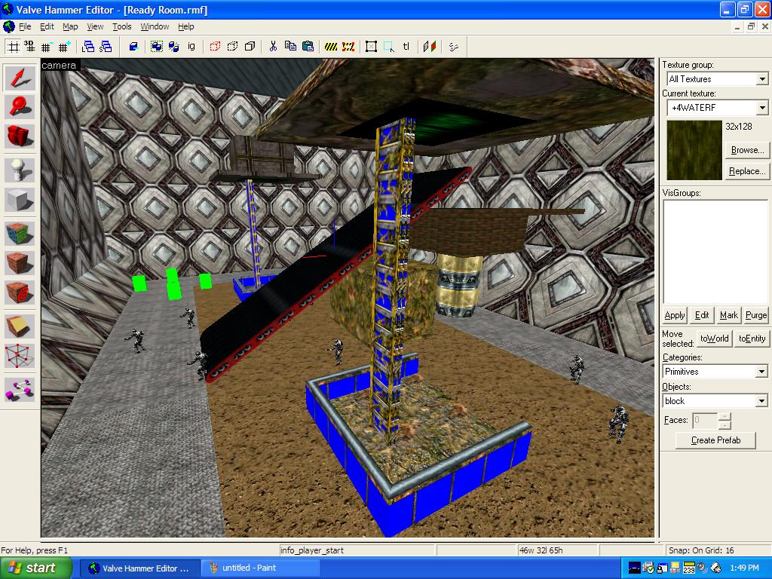Click the Hide Unselected dashed cube icon
This screenshot has width=772, height=579.
[232, 47]
